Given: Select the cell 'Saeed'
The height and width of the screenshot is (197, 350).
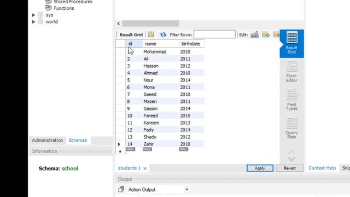Looking at the screenshot, I should tap(160, 95).
